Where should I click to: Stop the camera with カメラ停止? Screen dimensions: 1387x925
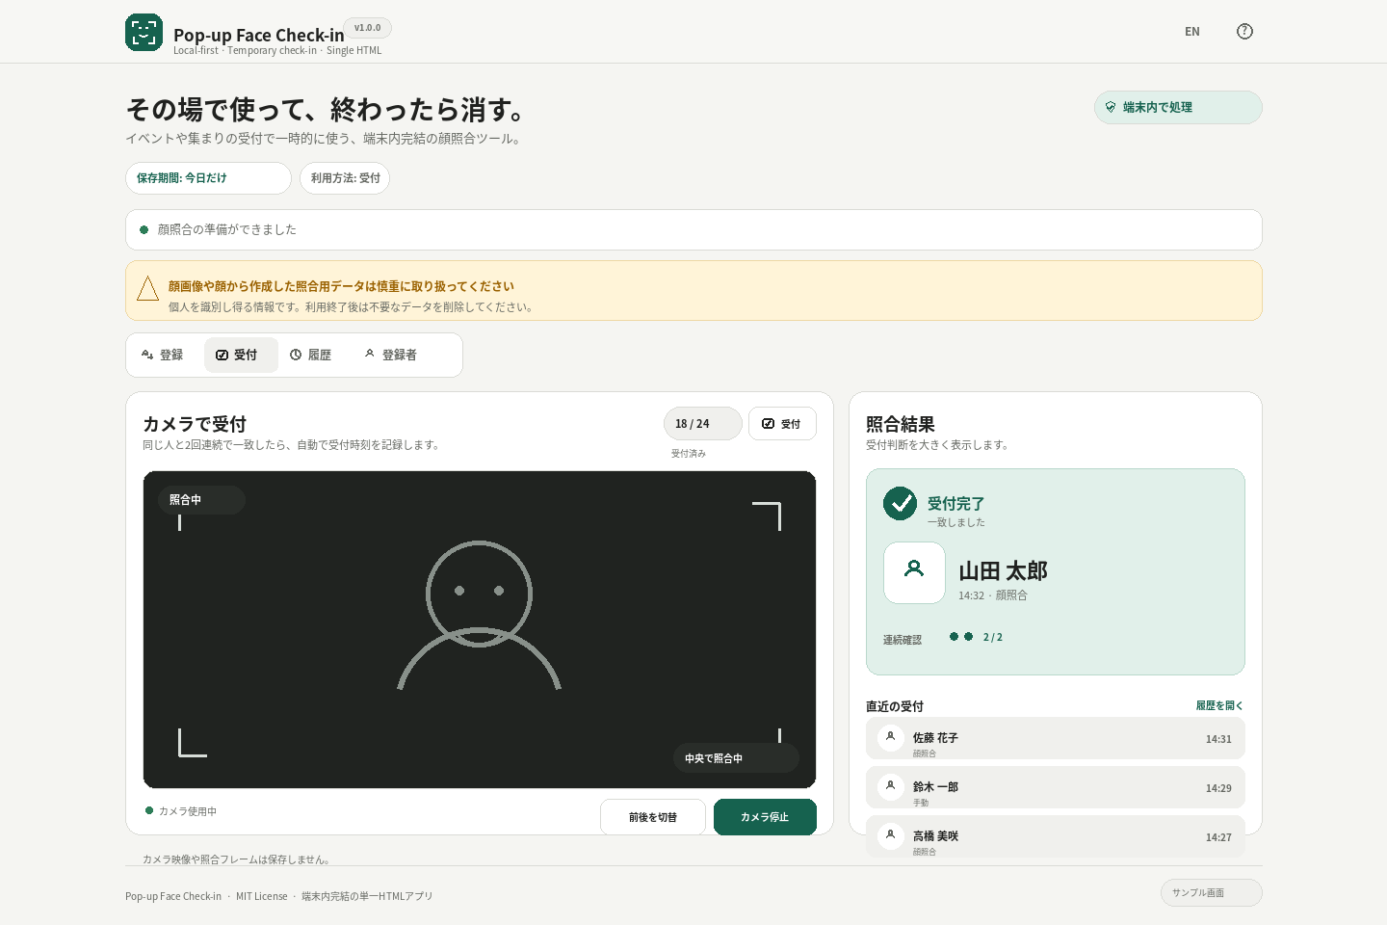765,817
